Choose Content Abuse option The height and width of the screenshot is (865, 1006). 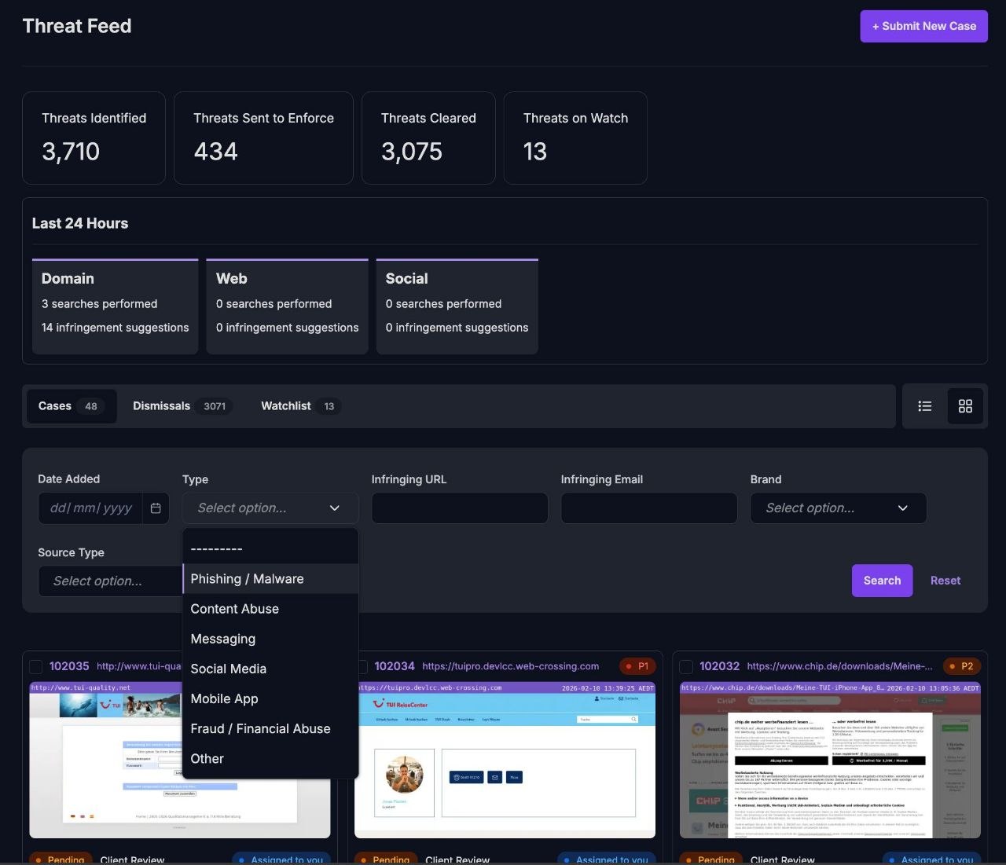(234, 609)
